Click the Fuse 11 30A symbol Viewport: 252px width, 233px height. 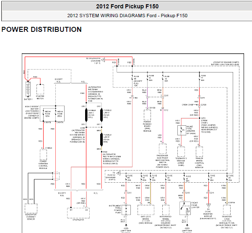pyautogui.click(x=147, y=78)
